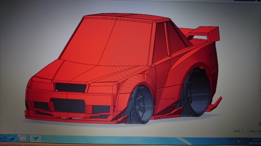Click the Units status field
Image resolution: width=261 pixels, height=146 pixels.
(255, 131)
